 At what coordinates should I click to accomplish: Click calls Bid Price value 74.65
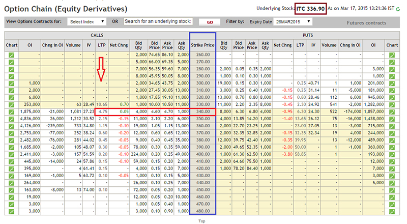pyautogui.click(x=154, y=54)
